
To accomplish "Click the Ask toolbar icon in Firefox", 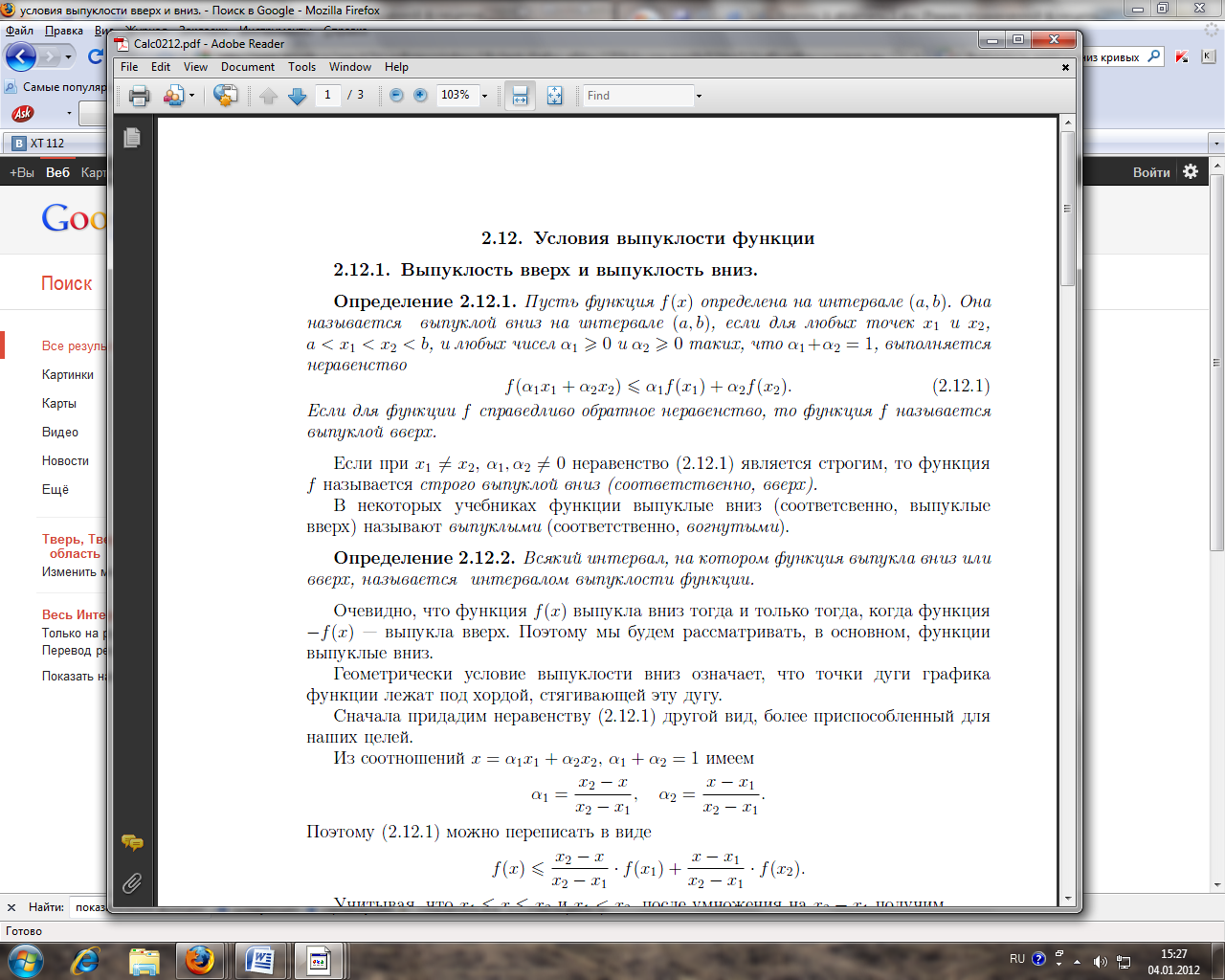I will click(22, 113).
